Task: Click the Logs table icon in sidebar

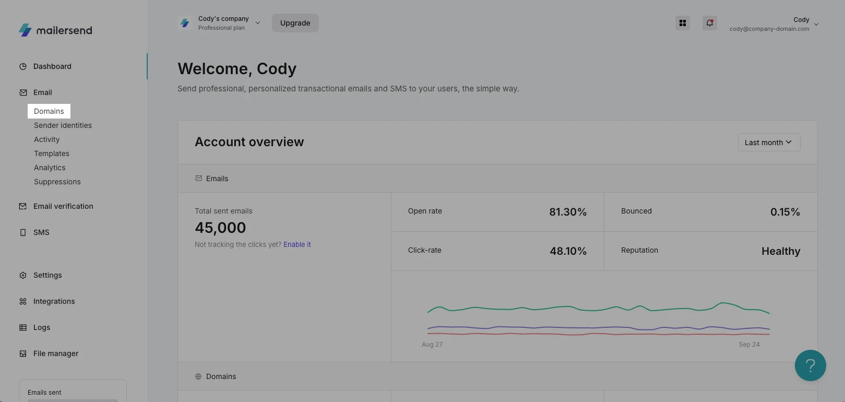Action: [23, 327]
